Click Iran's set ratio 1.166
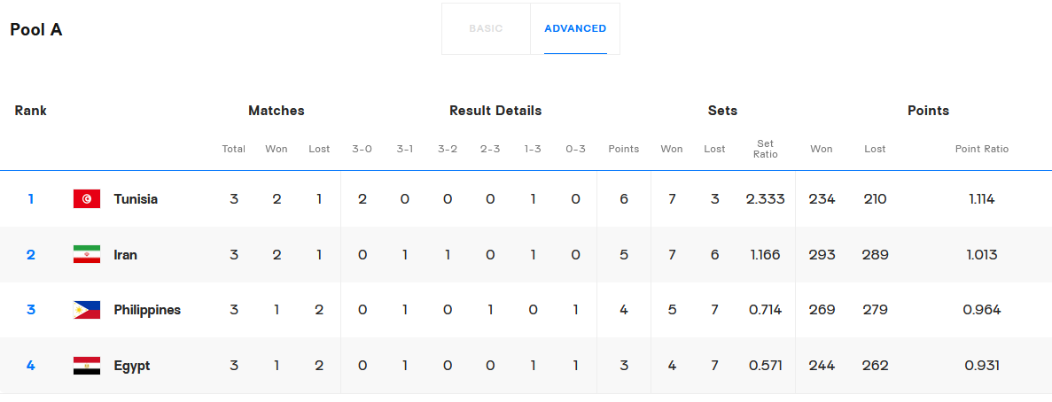Screen dimensions: 1052x402 [x=766, y=255]
